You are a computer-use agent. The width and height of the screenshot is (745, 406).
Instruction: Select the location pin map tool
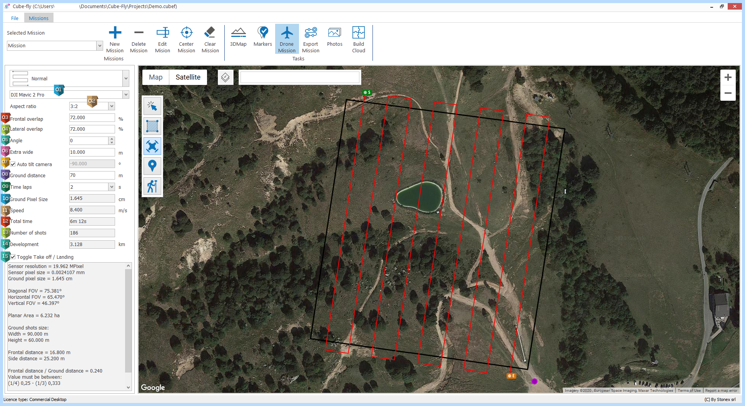[x=152, y=166]
